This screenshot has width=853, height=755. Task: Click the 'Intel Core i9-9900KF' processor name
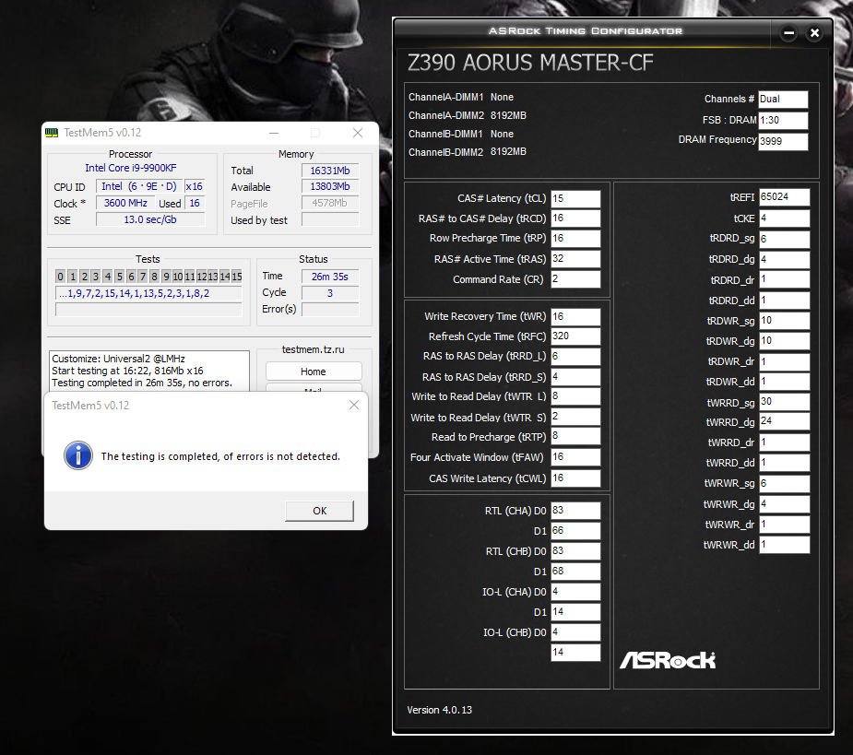tap(131, 168)
